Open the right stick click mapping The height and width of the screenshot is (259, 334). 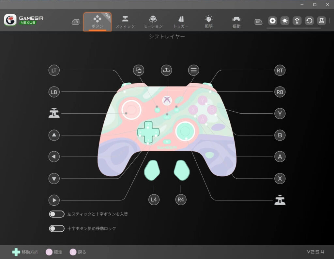(x=280, y=200)
